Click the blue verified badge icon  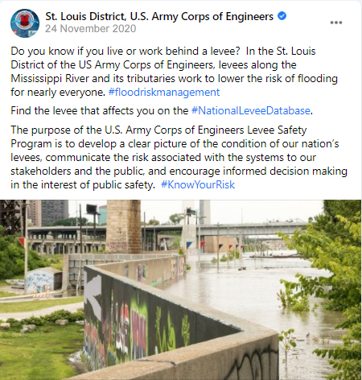point(282,16)
